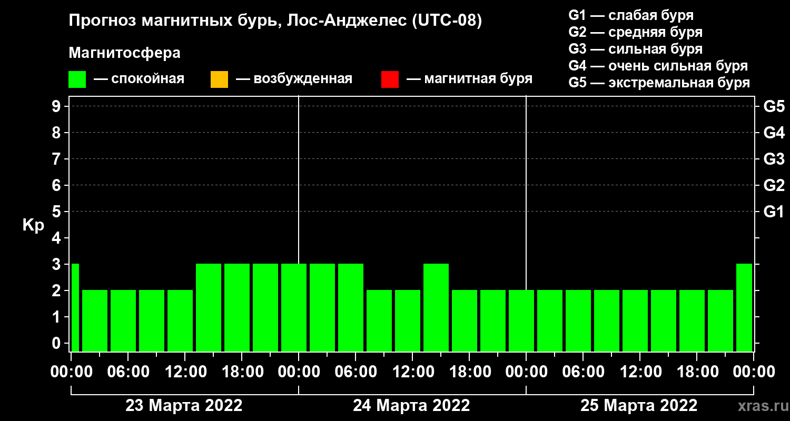The height and width of the screenshot is (421, 790).
Task: Click the narrow first bar at 00:00 on 23 Марта
Action: 75,307
